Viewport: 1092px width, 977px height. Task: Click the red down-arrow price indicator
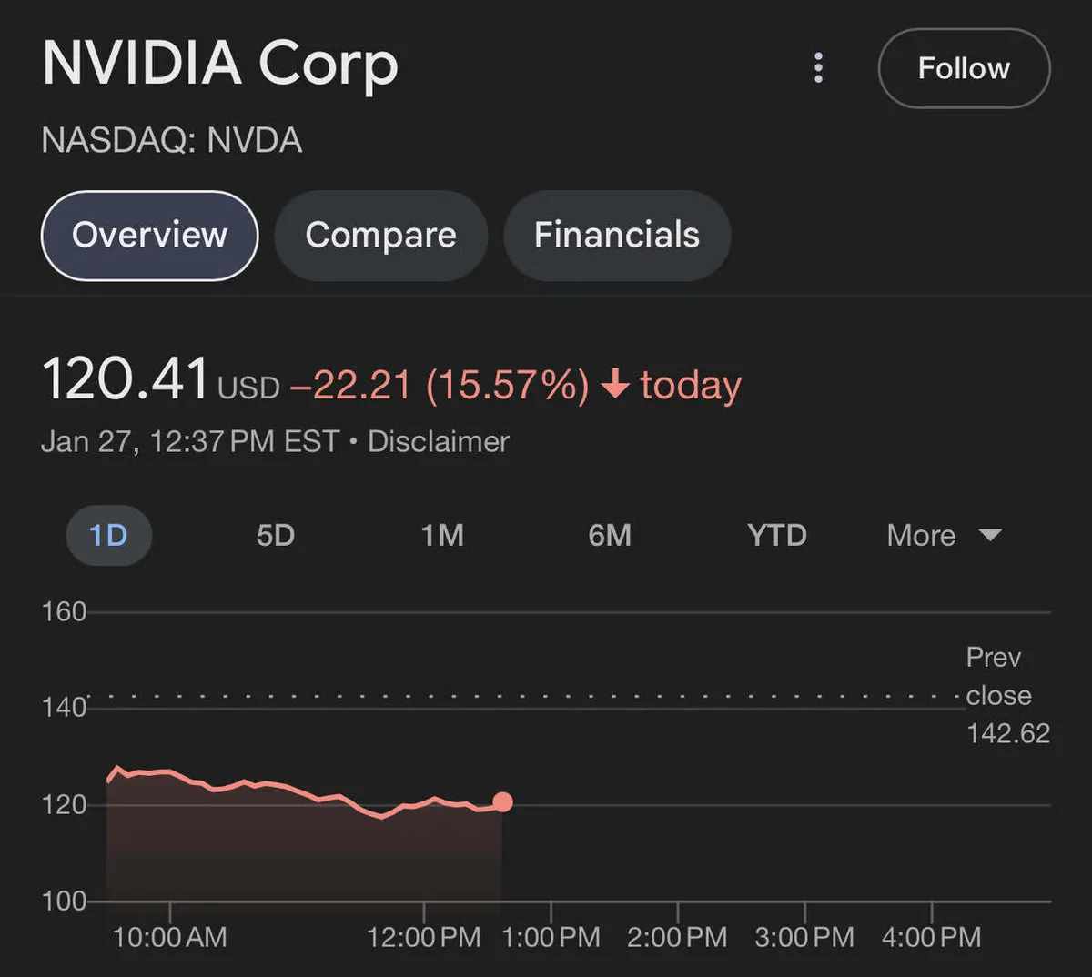click(x=616, y=384)
